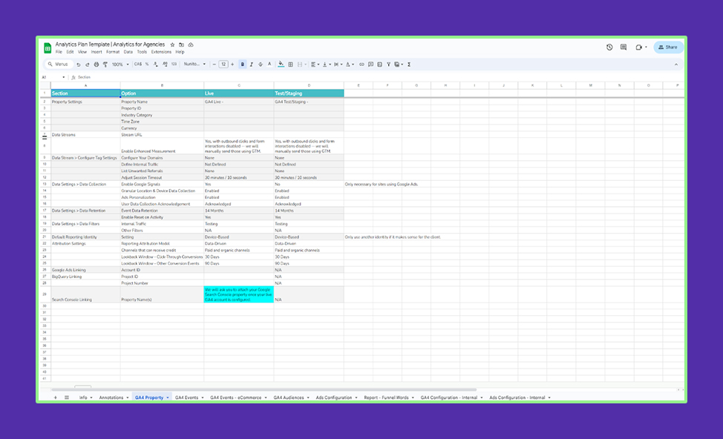The width and height of the screenshot is (723, 439).
Task: Open the zoom 100% dropdown
Action: pyautogui.click(x=119, y=65)
